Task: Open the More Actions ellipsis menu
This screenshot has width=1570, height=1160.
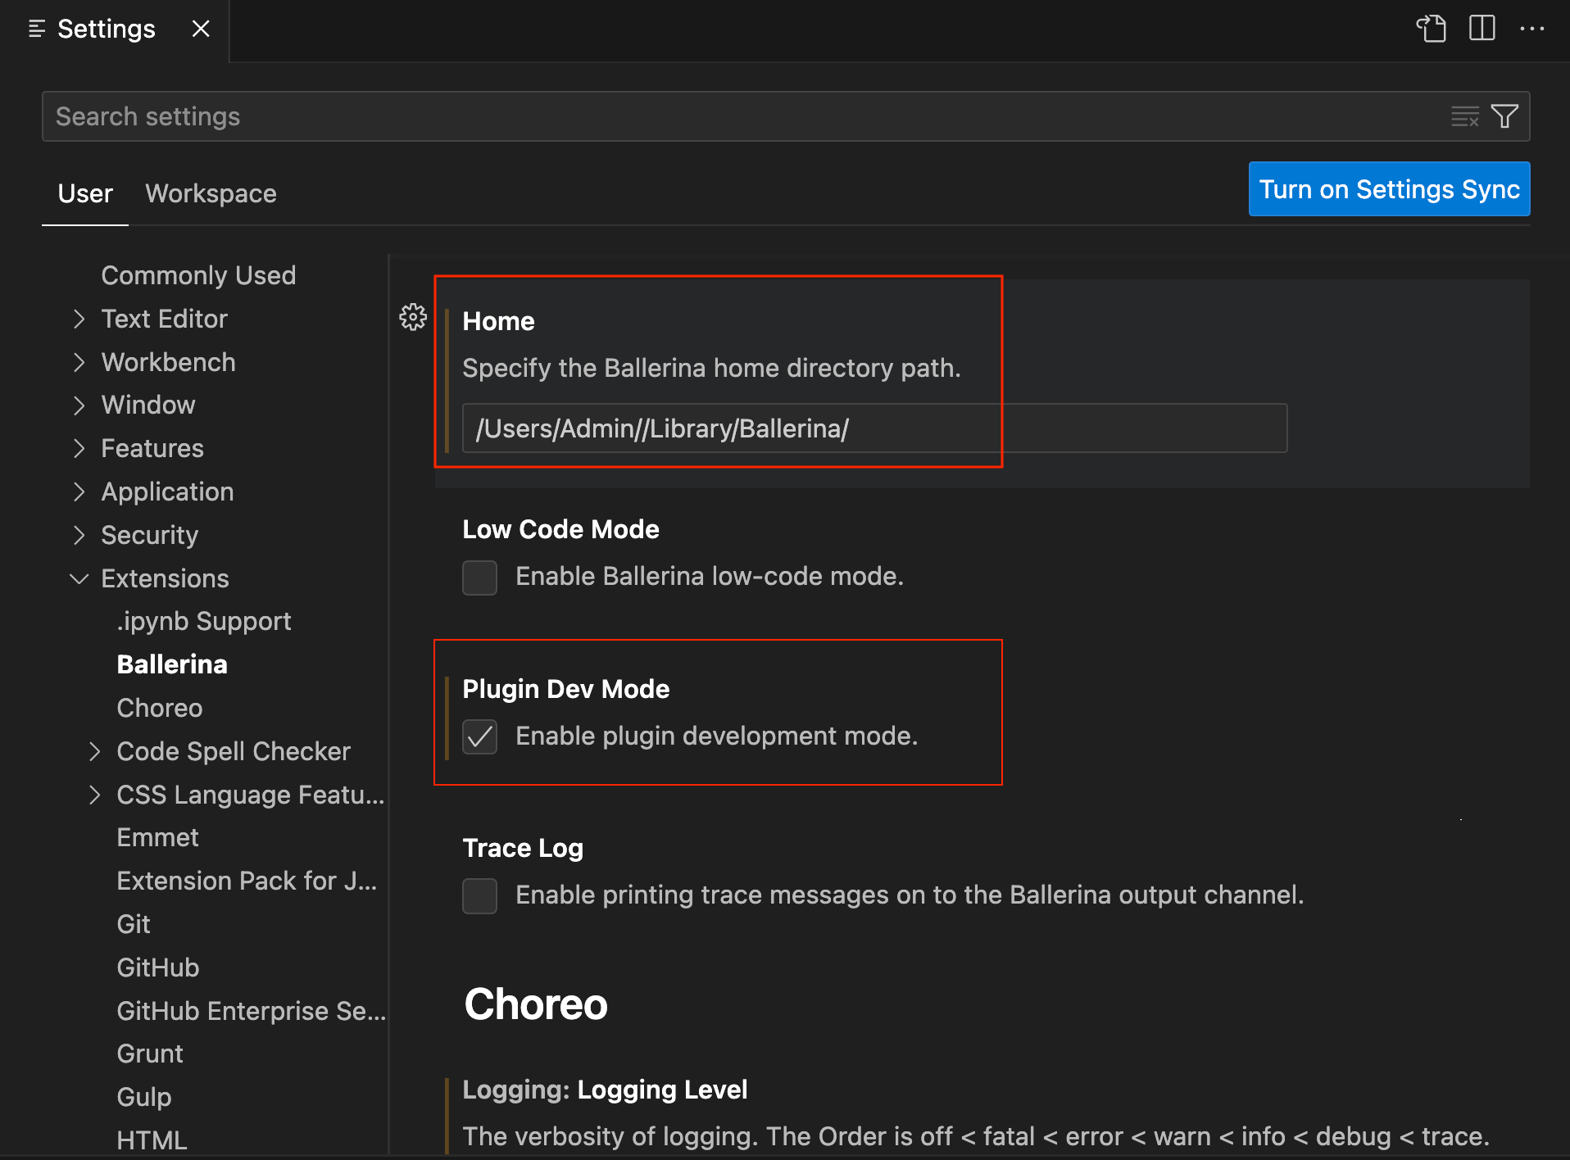Action: point(1531,29)
